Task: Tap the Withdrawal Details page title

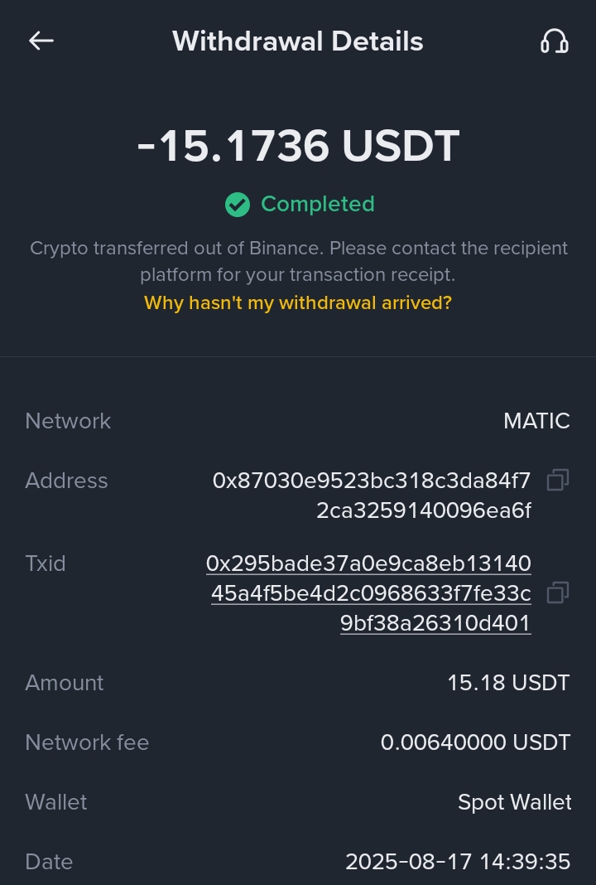Action: pos(298,41)
